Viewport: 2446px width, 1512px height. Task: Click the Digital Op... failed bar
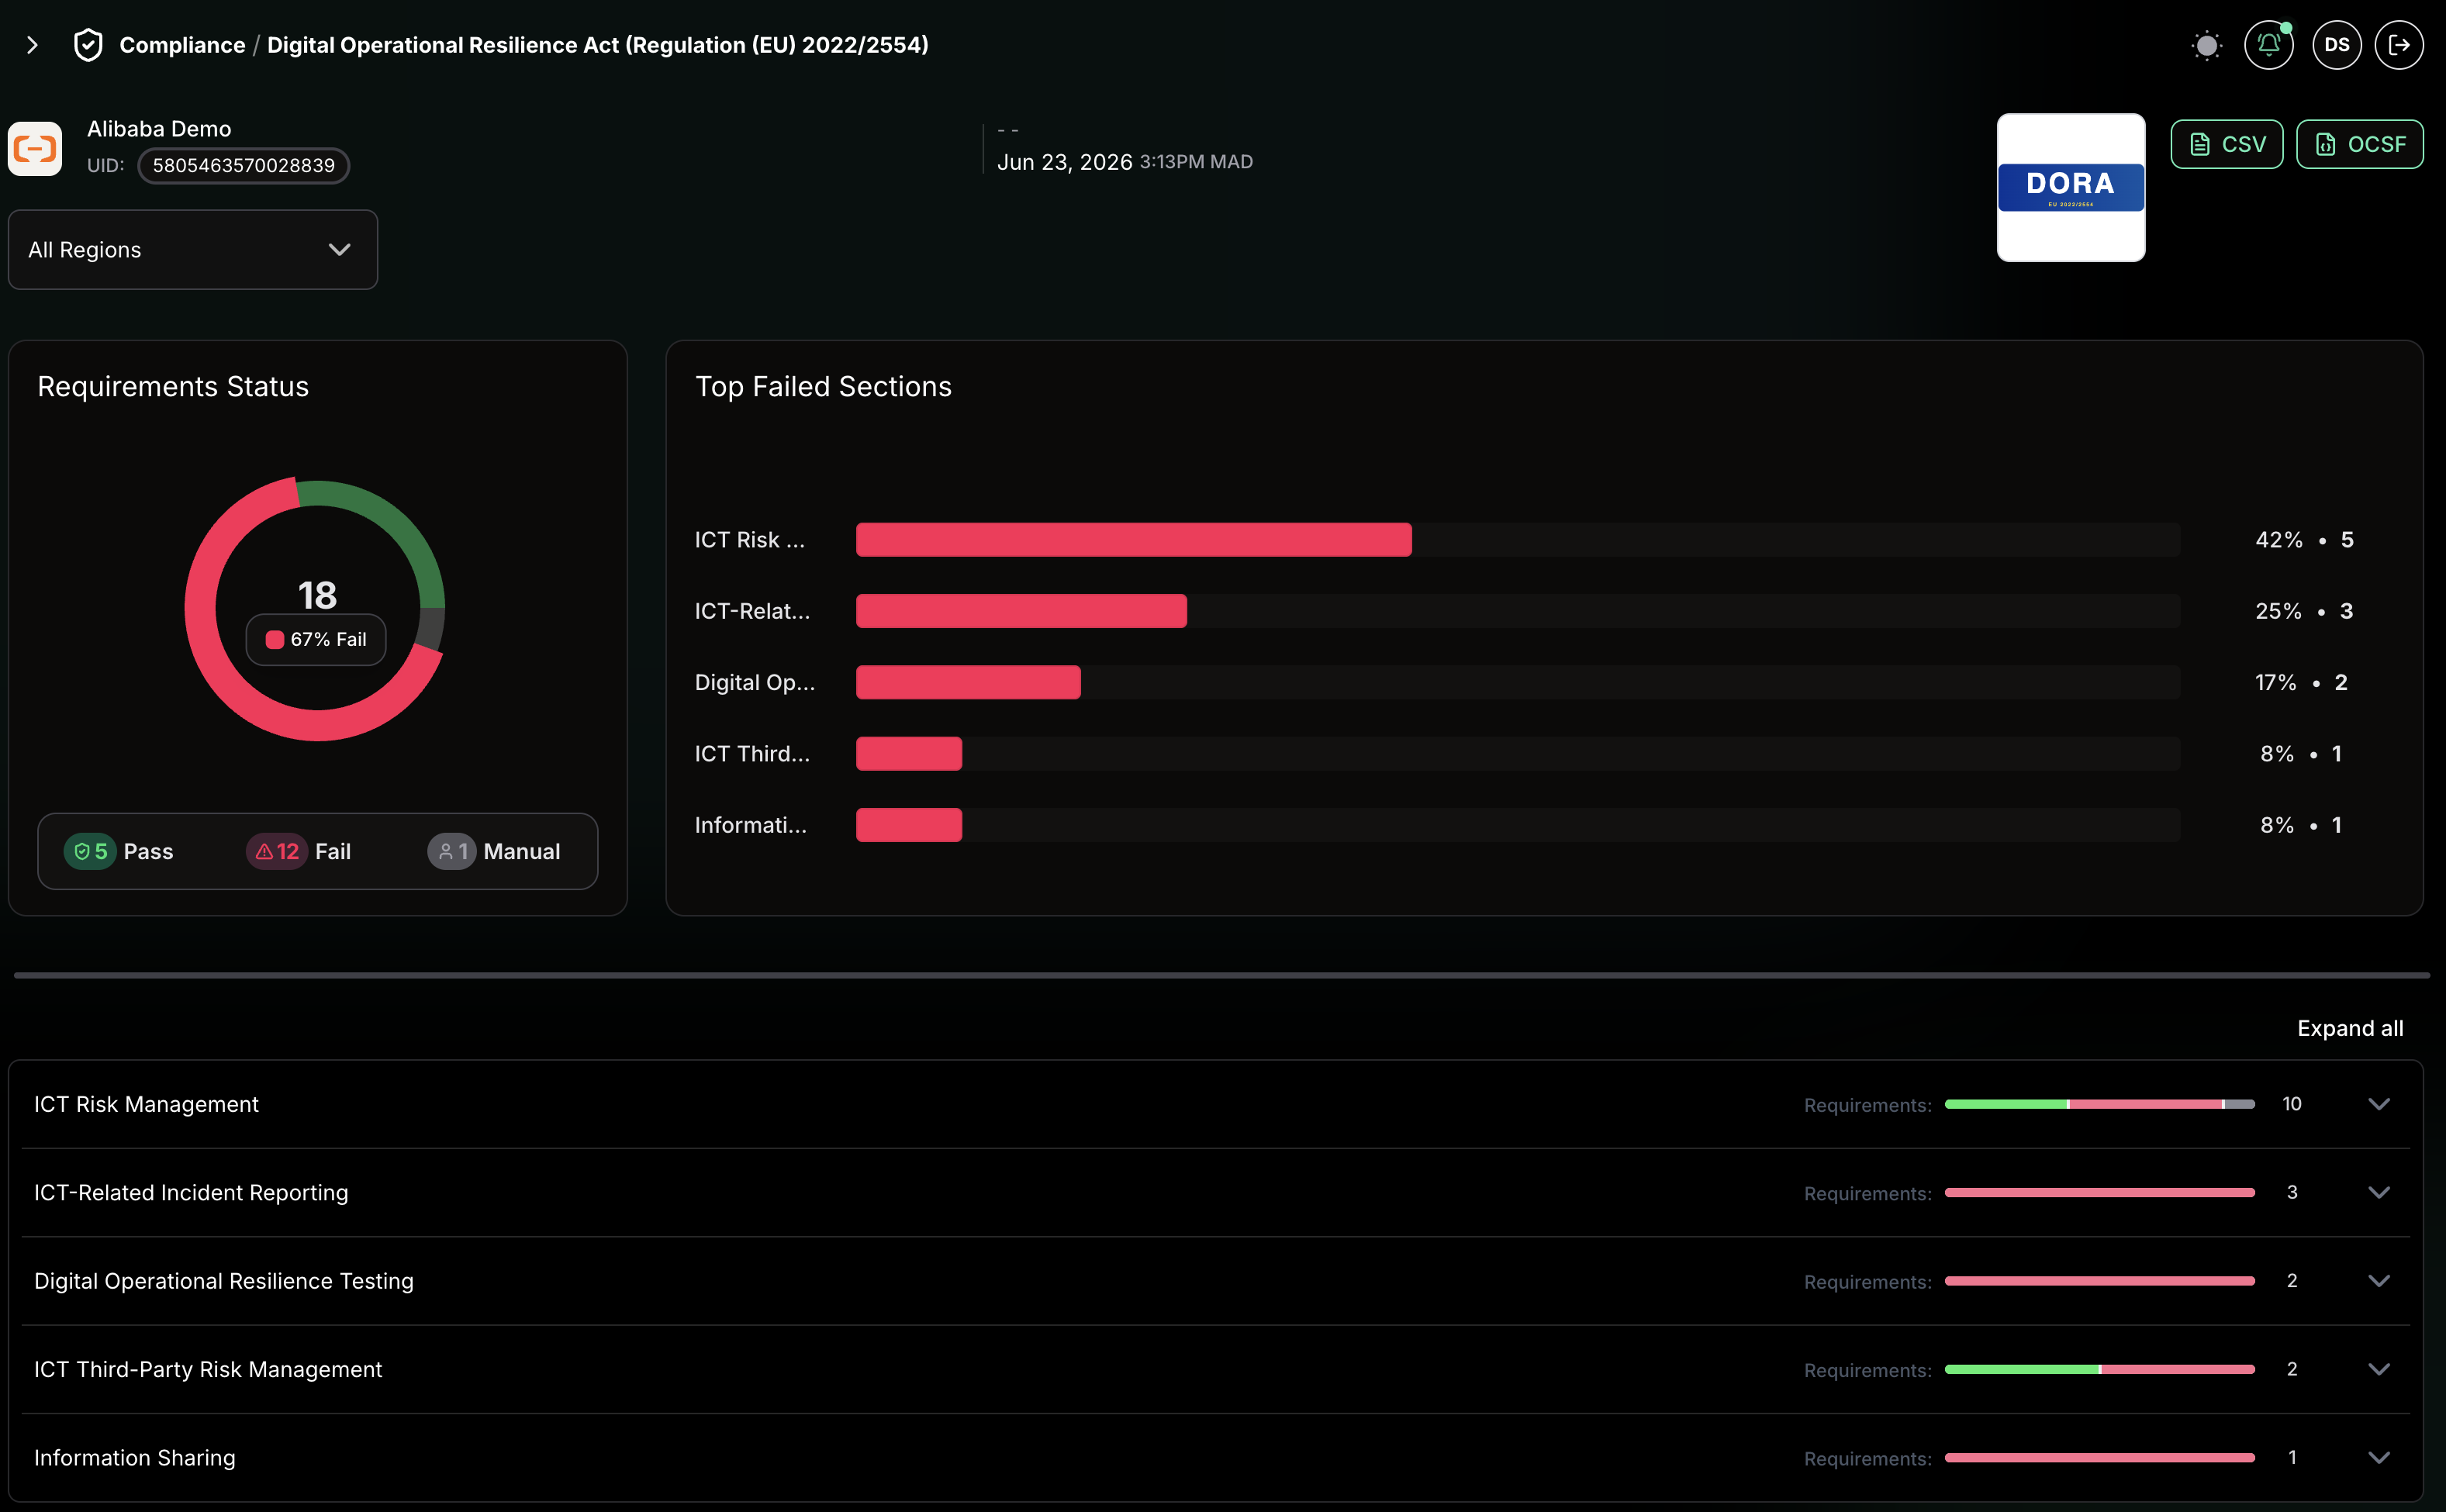tap(968, 682)
